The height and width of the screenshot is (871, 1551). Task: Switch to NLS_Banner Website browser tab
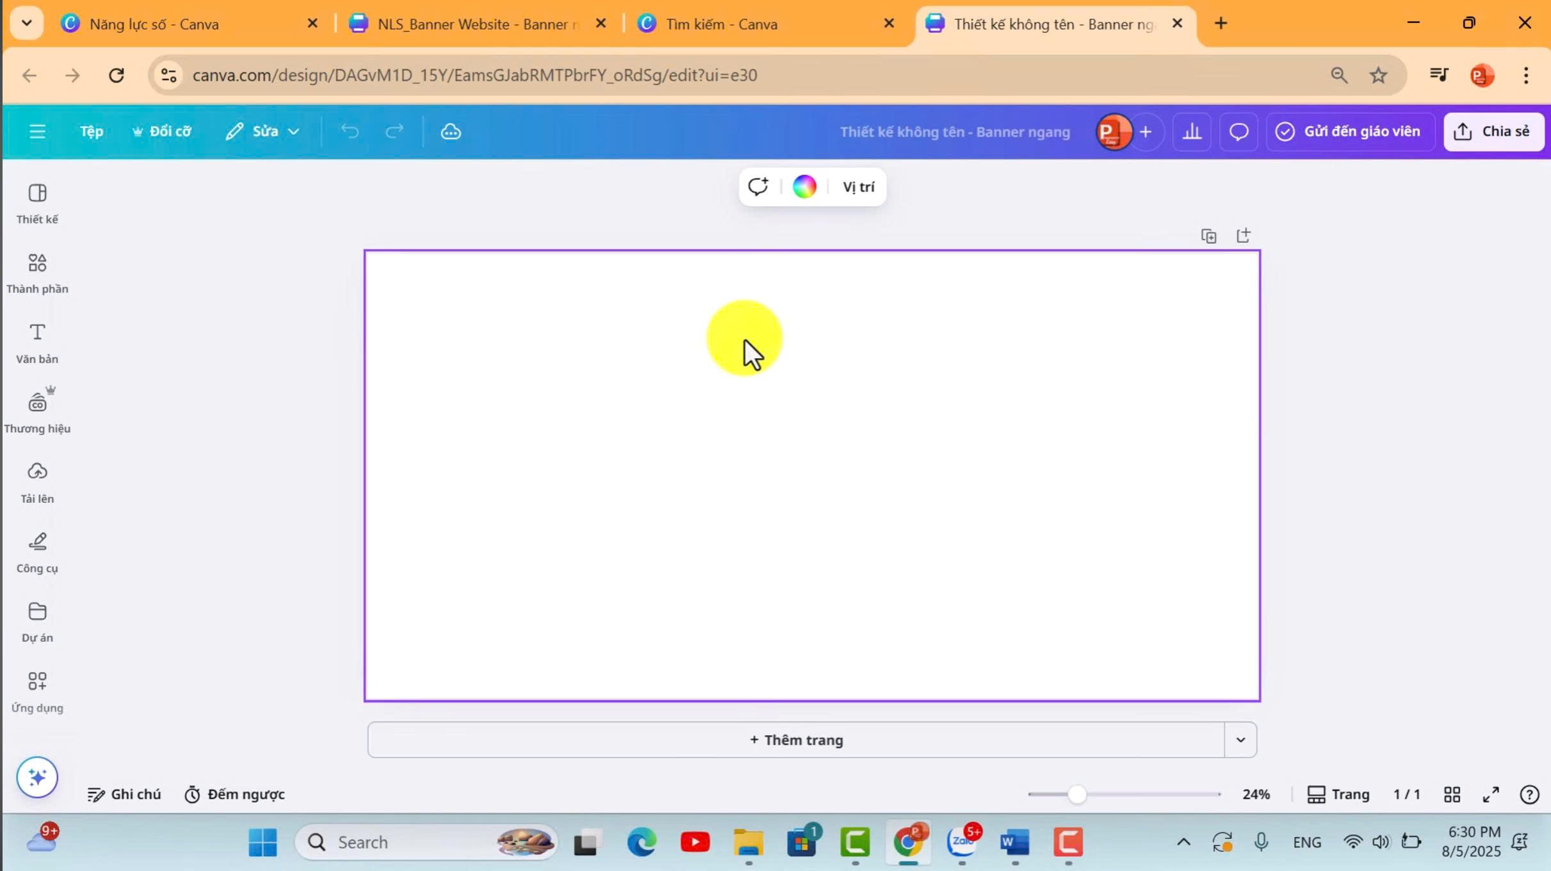point(474,24)
